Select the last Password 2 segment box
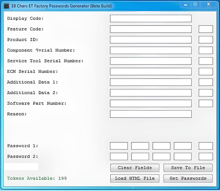The image size is (220, 191). pyautogui.click(x=206, y=156)
